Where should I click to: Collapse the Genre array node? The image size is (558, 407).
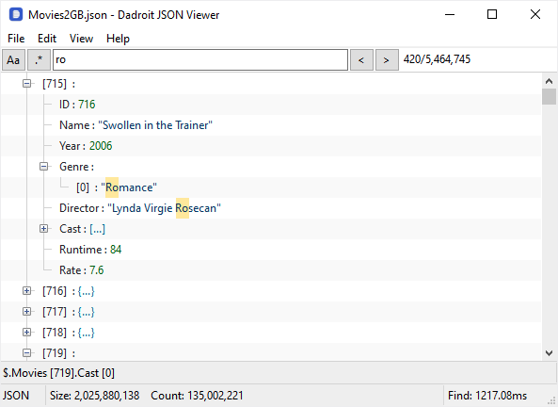(x=44, y=167)
